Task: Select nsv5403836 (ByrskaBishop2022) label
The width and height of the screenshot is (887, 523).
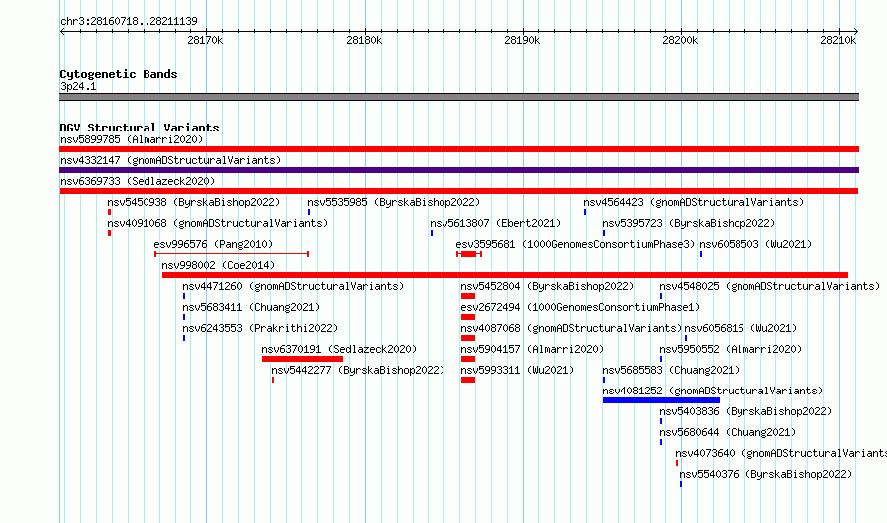Action: coord(745,411)
